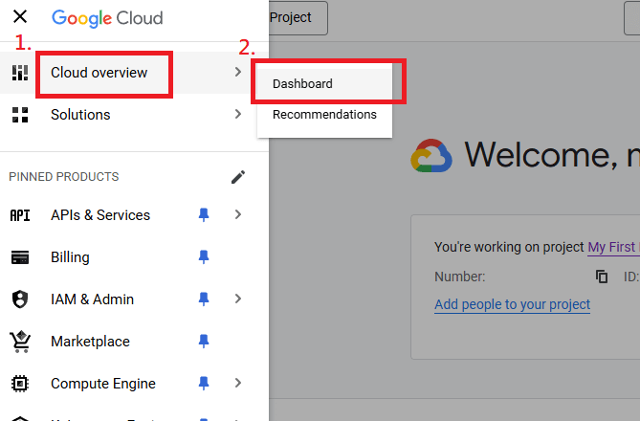This screenshot has width=640, height=421.
Task: Open Marketplace
Action: 90,342
